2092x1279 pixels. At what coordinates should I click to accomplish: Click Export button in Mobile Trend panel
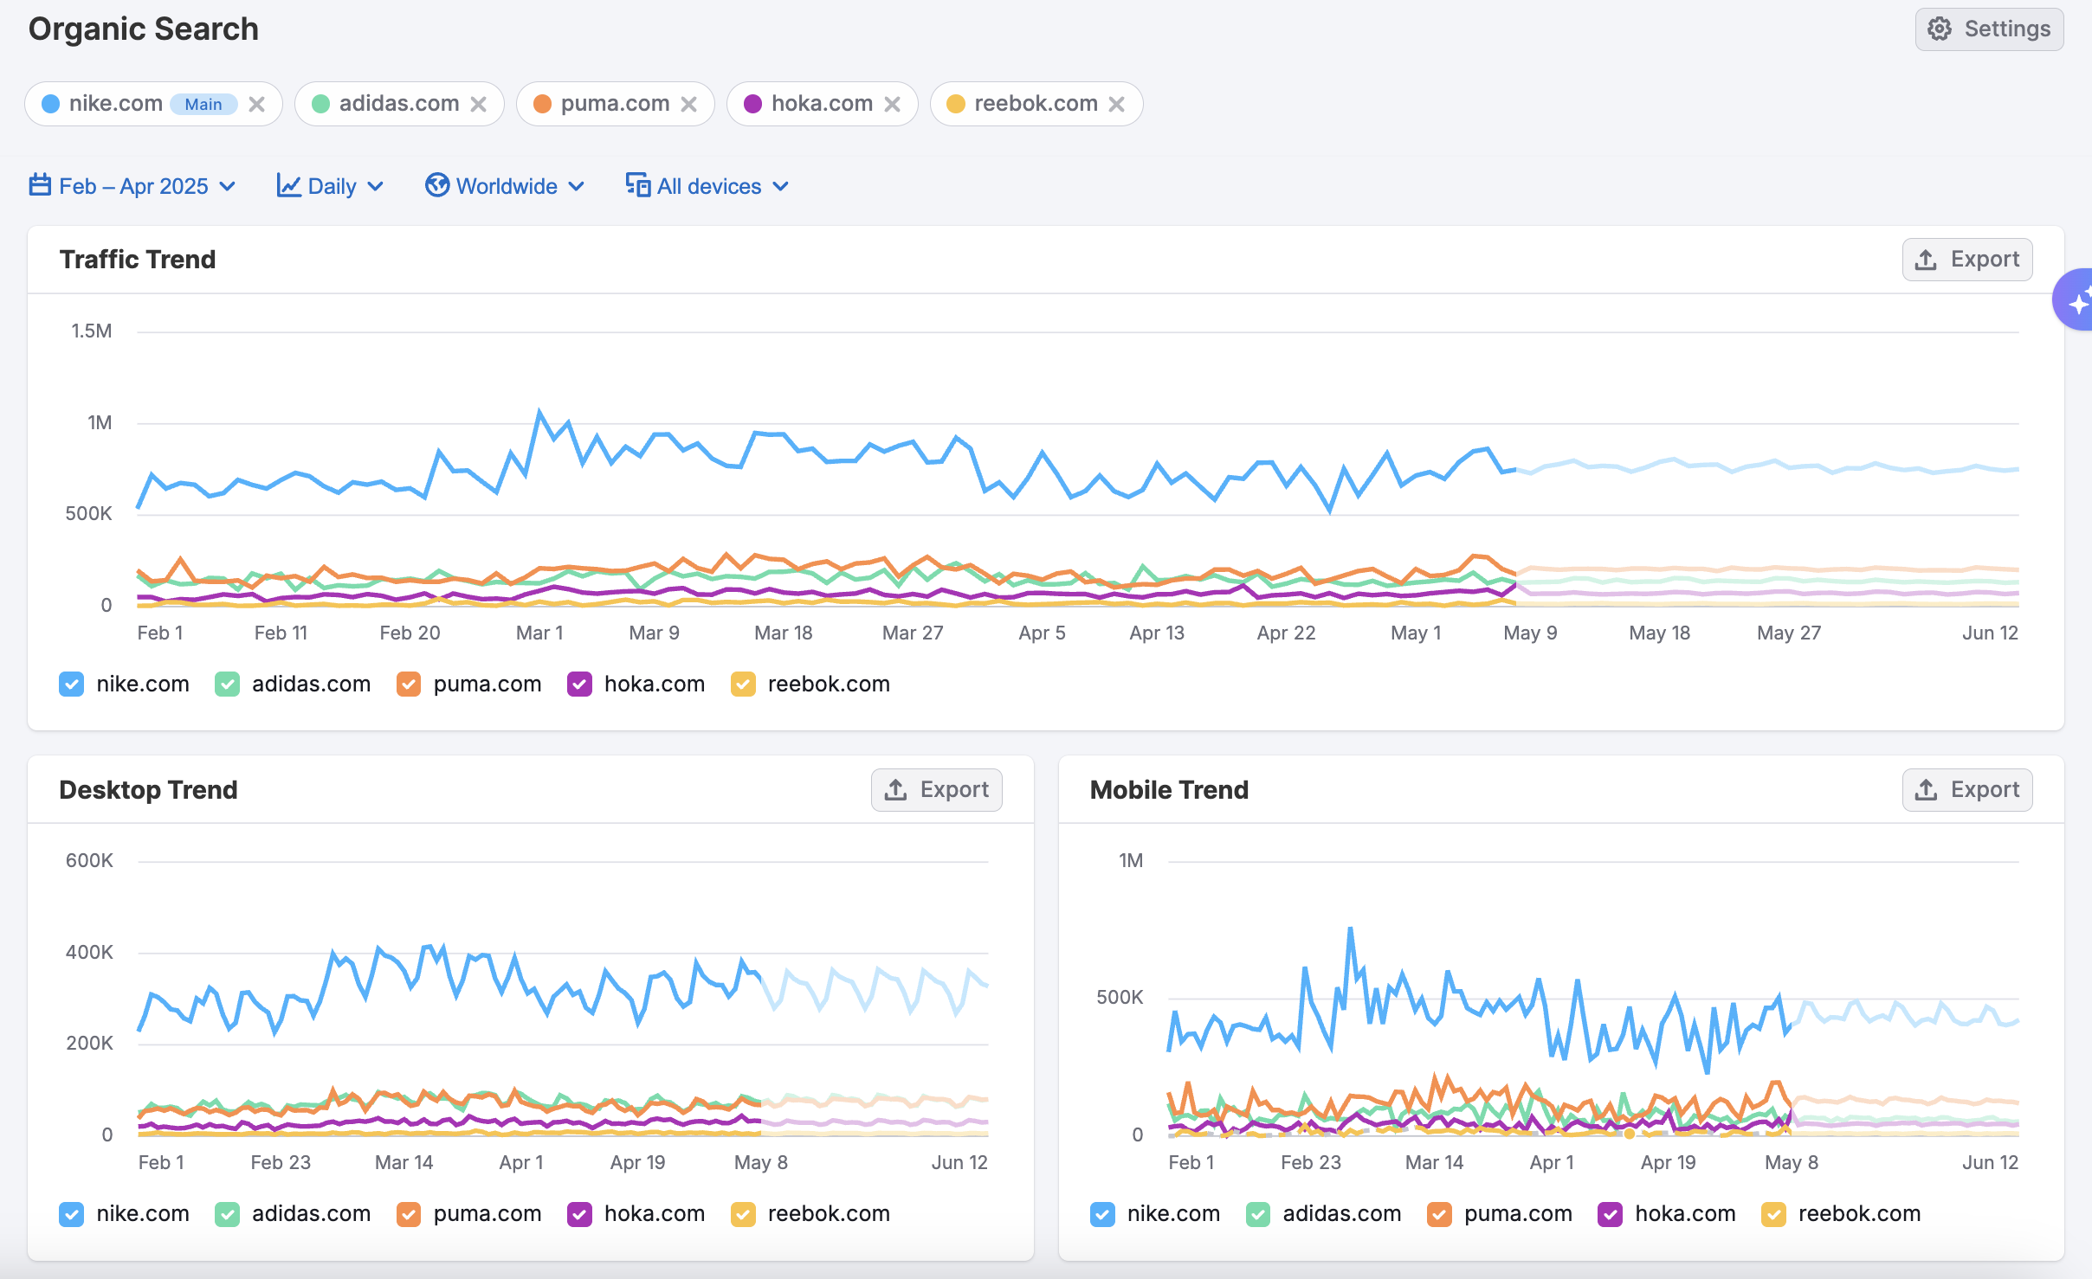tap(1966, 789)
